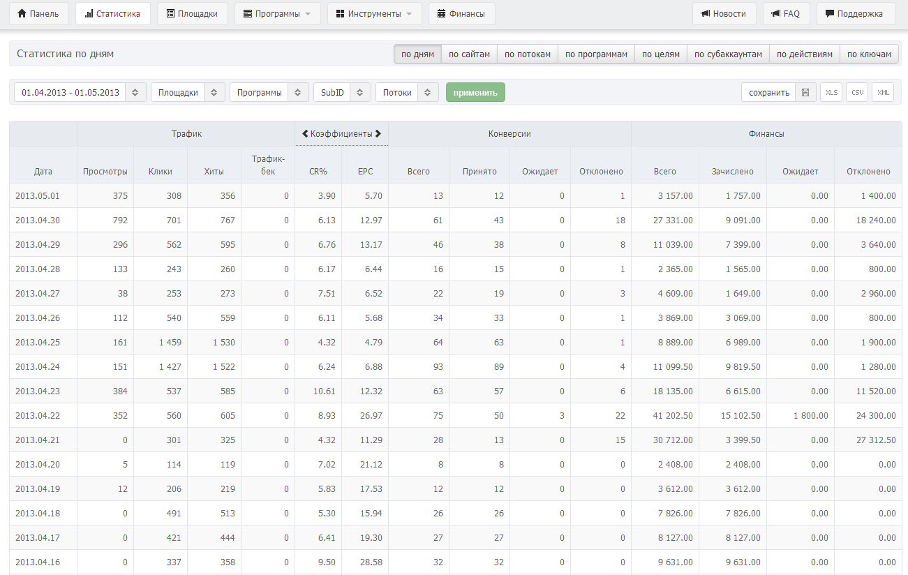This screenshot has width=908, height=575.
Task: Export statistics as XLS file
Action: [x=831, y=92]
